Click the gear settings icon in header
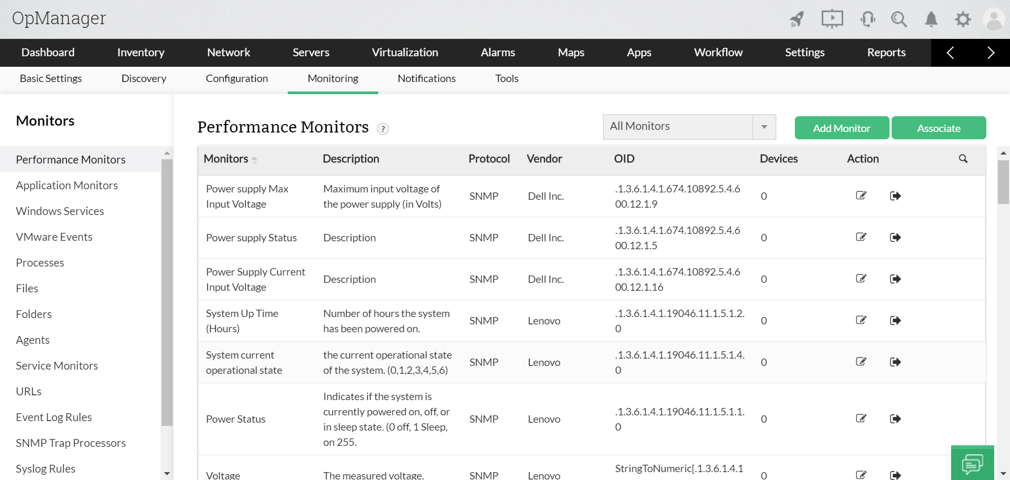Screen dimensions: 1010x480 click(x=963, y=19)
